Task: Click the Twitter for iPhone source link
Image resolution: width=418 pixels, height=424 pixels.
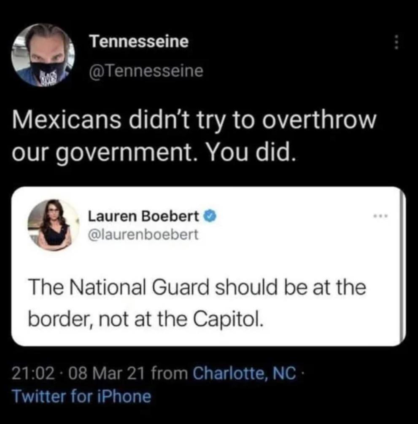Action: (82, 397)
